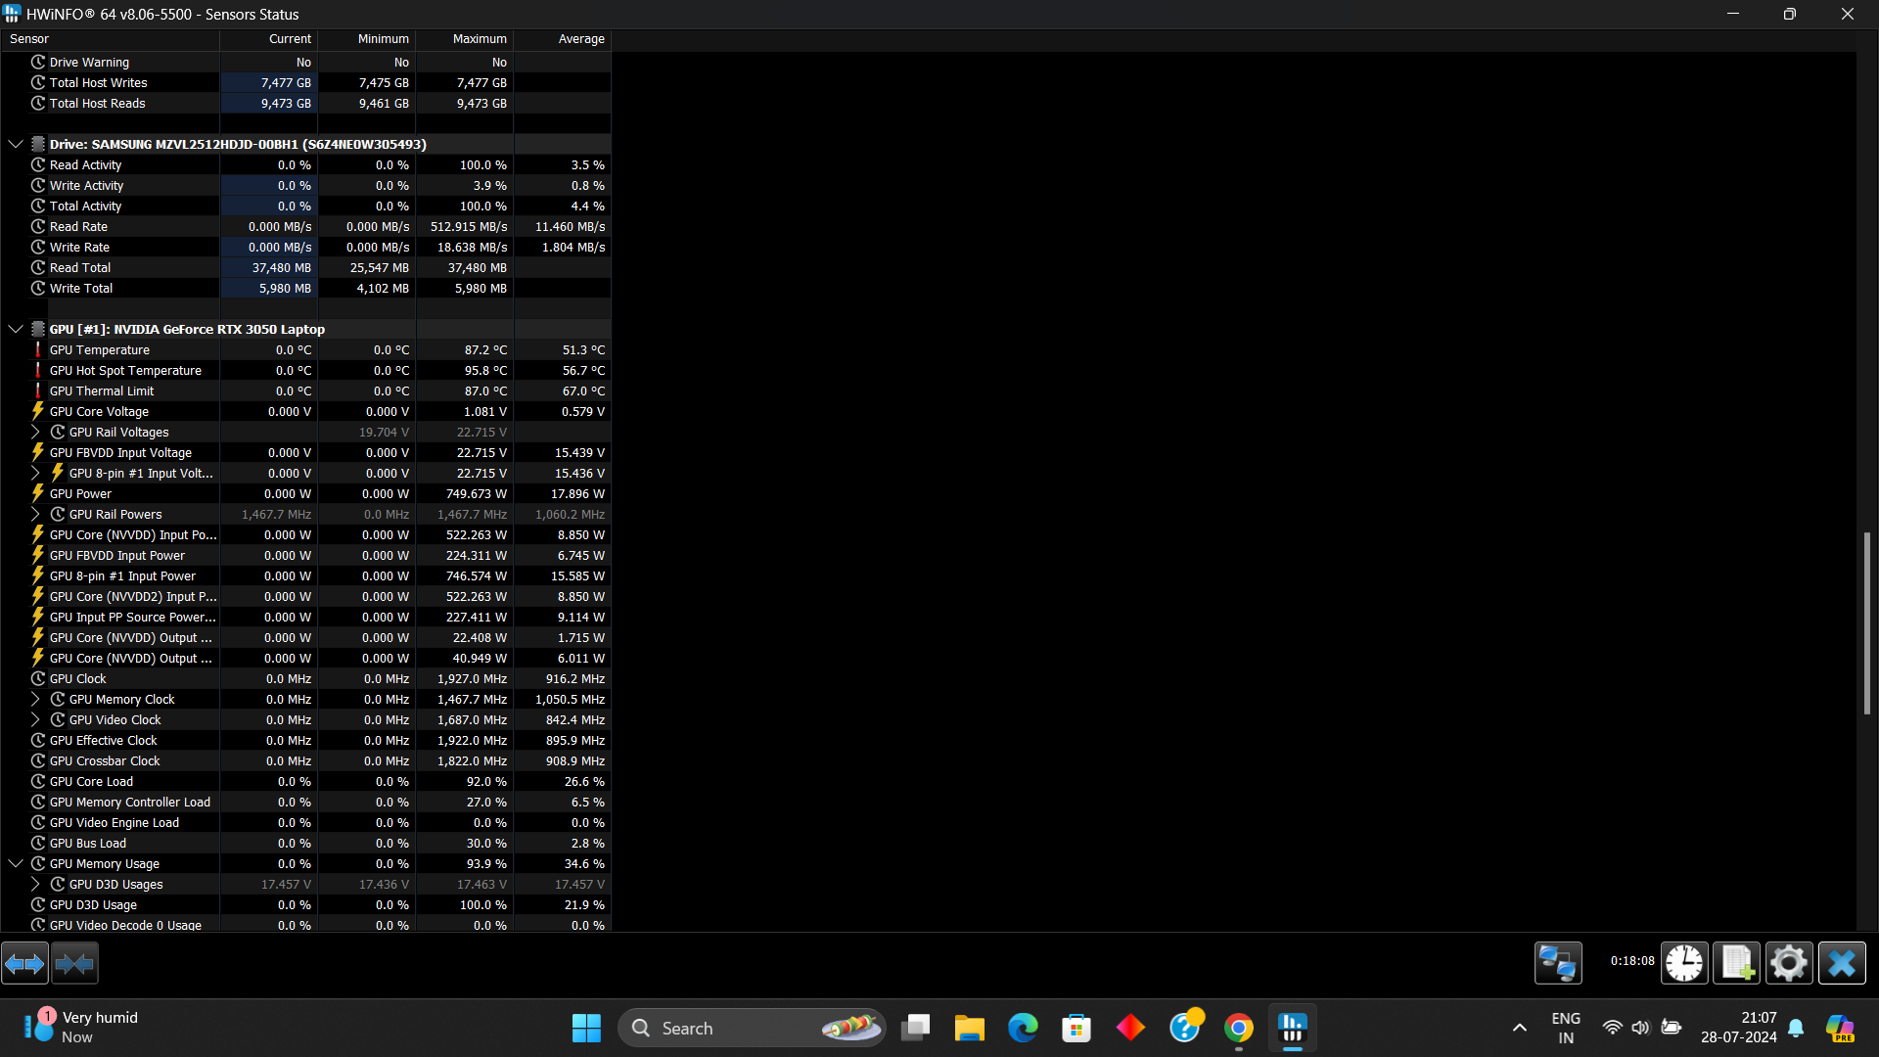Open the remote network monitoring icon
The height and width of the screenshot is (1057, 1879).
pyautogui.click(x=1558, y=963)
